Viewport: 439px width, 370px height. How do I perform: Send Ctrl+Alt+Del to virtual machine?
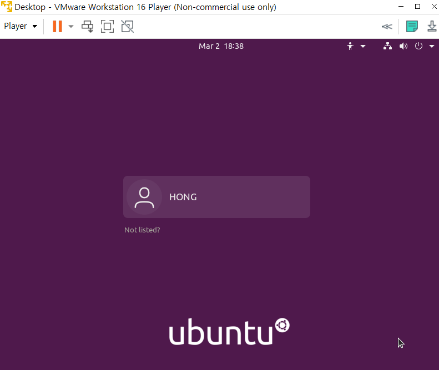click(87, 27)
